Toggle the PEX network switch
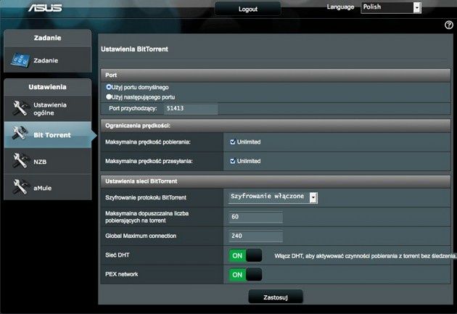Screen dimensions: 457x314 click(245, 275)
